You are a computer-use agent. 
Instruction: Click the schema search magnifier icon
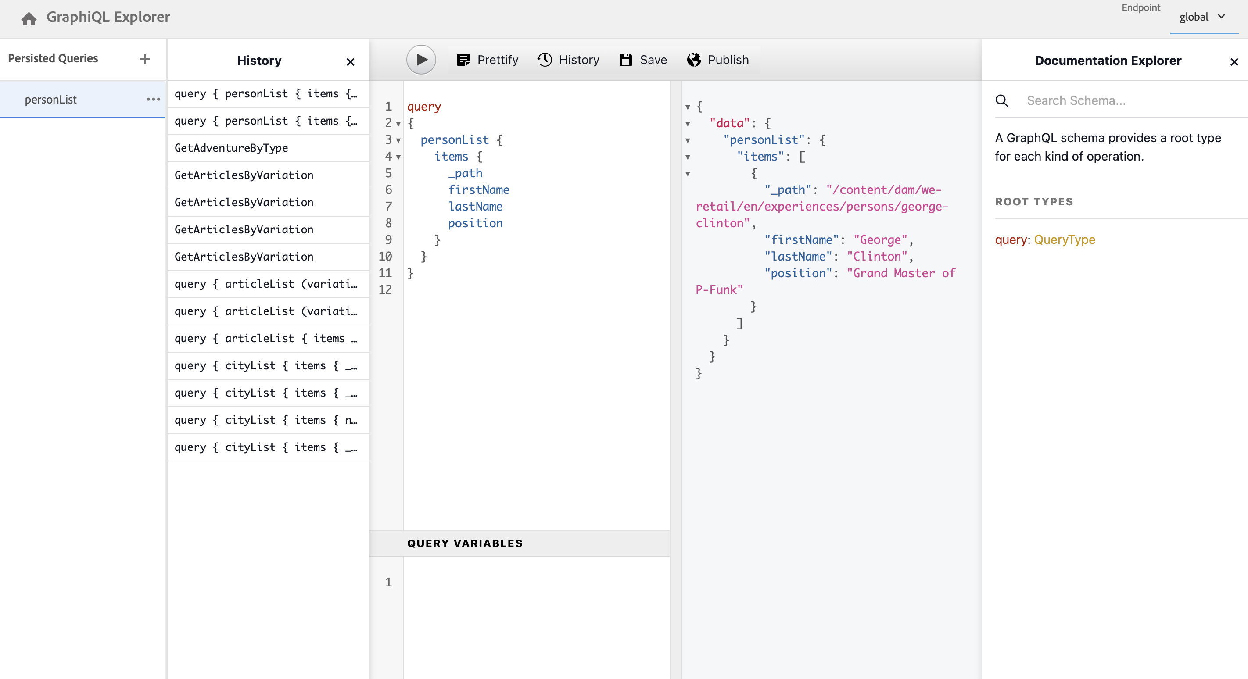1001,101
